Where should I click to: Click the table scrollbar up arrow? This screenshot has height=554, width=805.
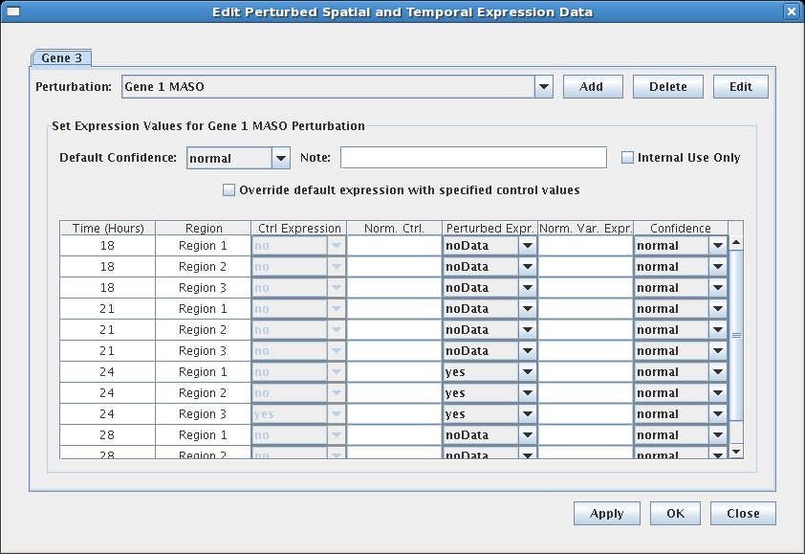736,243
